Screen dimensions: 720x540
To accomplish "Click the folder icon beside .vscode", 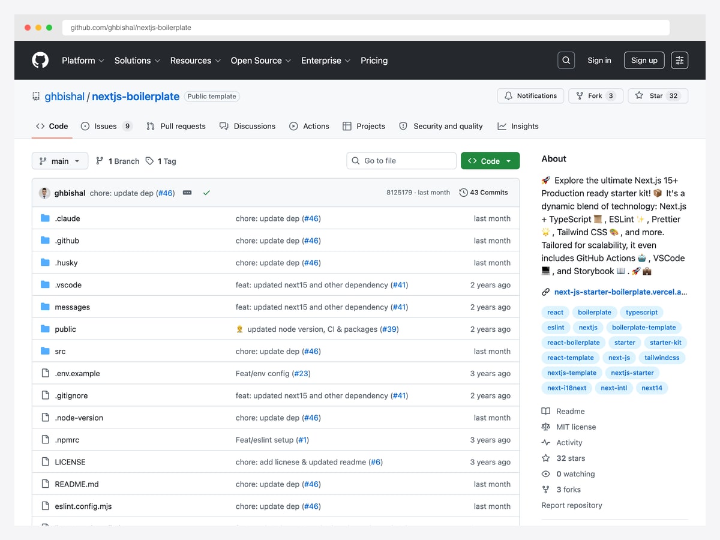I will [45, 284].
